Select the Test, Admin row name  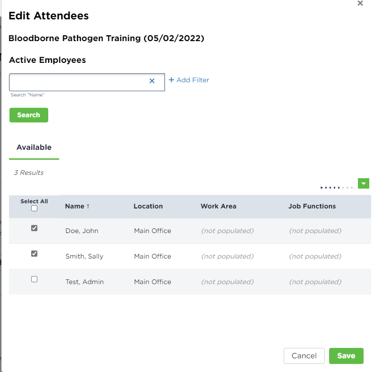84,282
